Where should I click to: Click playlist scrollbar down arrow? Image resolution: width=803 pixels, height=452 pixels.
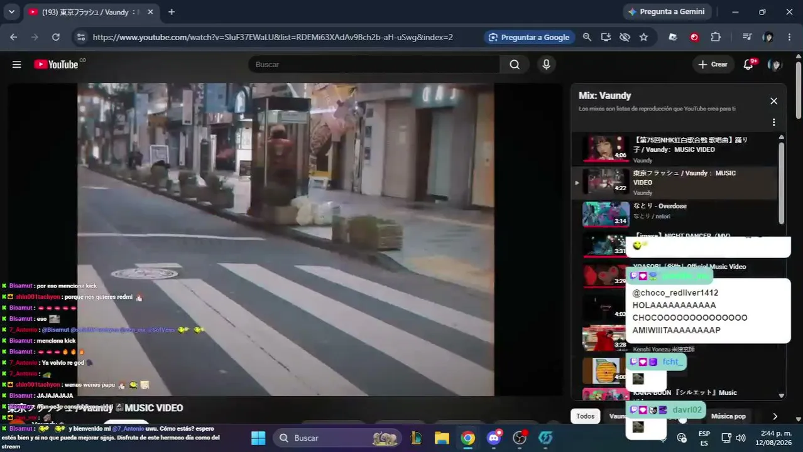pos(782,395)
